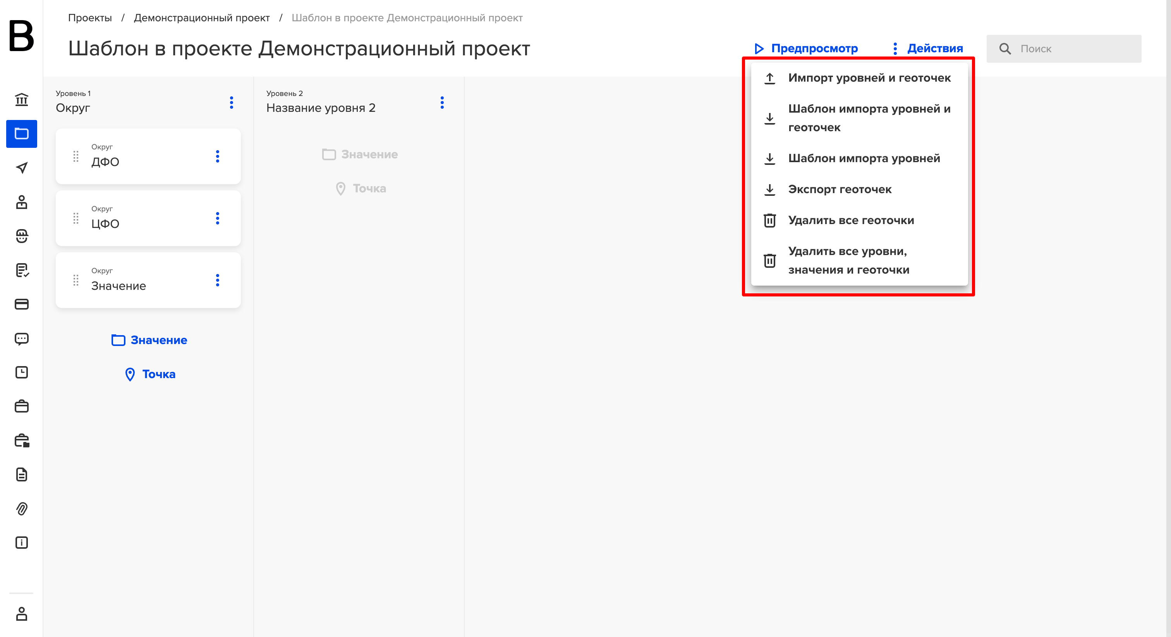
Task: Open the three-dot menu on the ЦФО card
Action: coord(217,218)
